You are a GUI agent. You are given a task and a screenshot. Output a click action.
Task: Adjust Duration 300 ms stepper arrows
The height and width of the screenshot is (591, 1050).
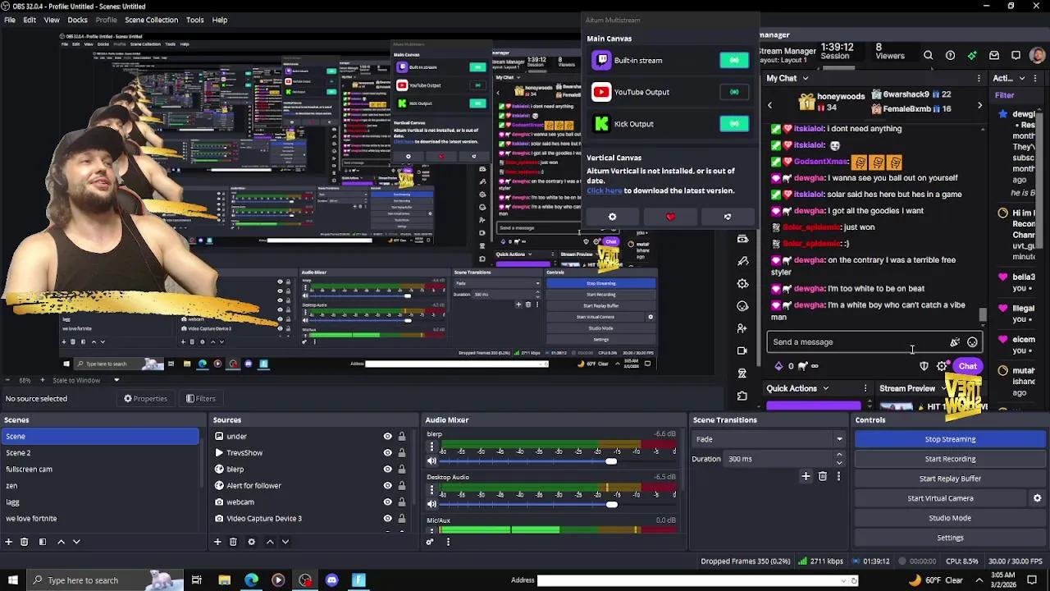(x=838, y=459)
